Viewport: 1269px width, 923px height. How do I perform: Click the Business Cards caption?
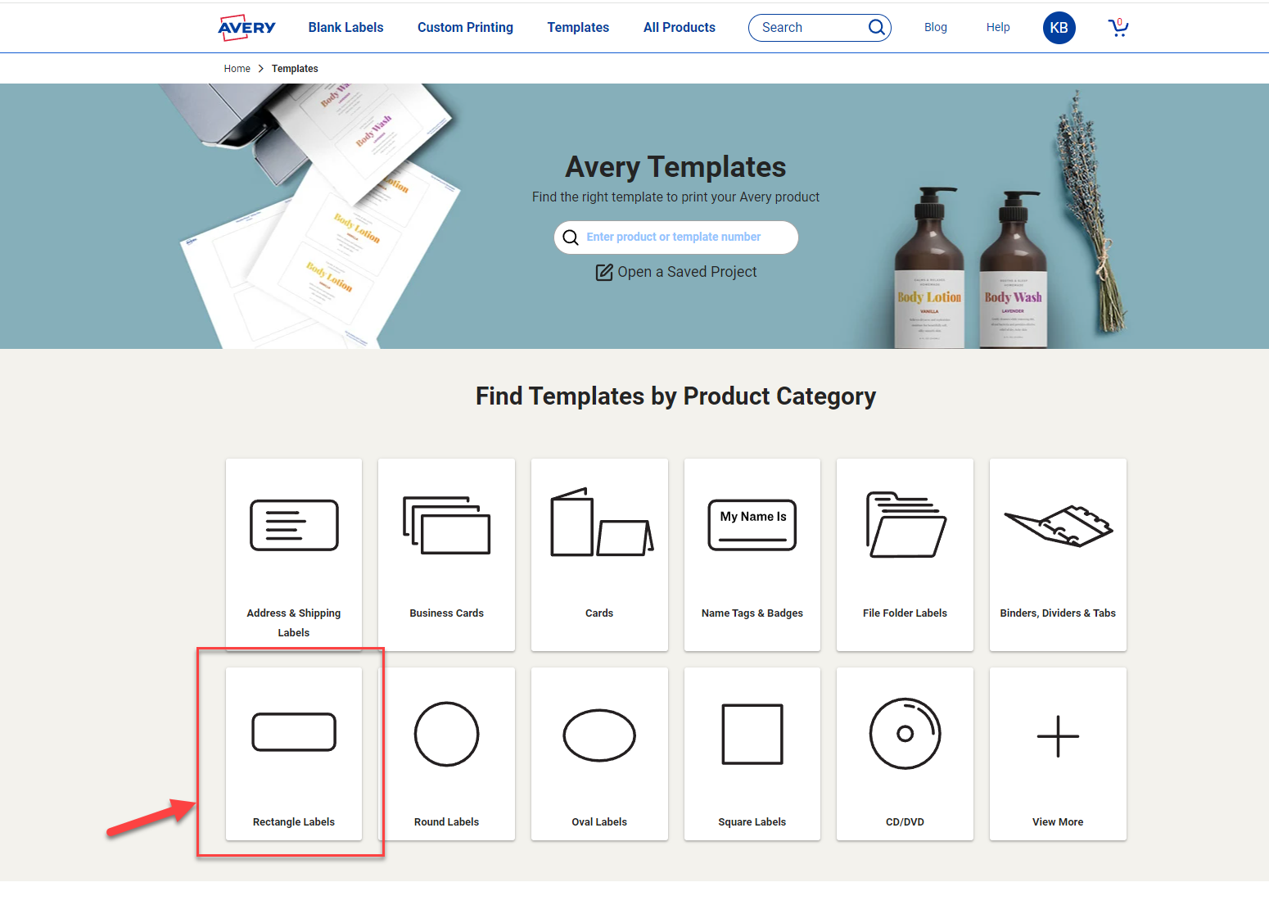coord(446,613)
